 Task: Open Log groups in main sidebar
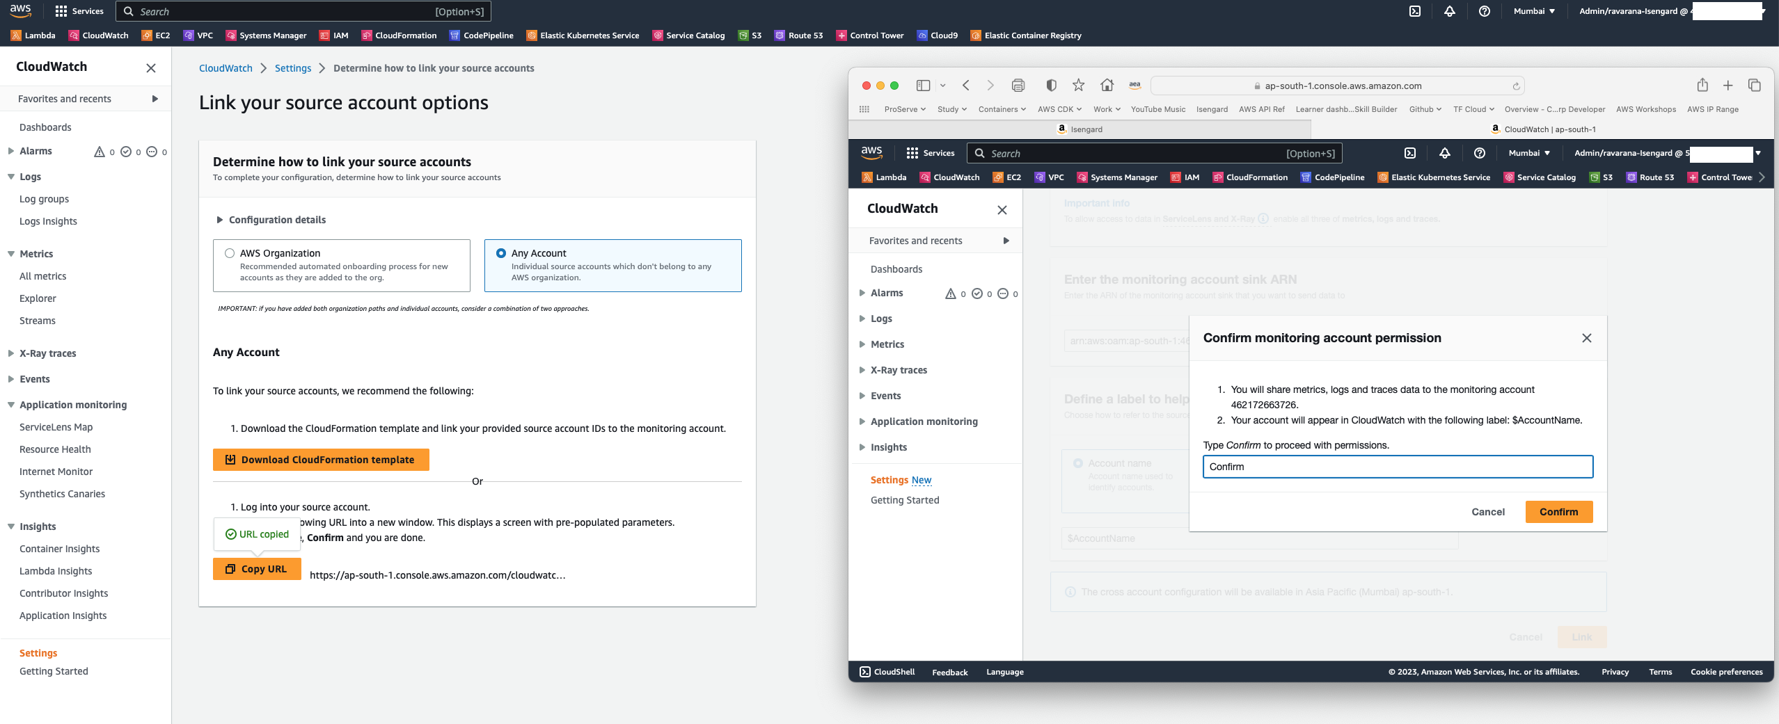[45, 199]
